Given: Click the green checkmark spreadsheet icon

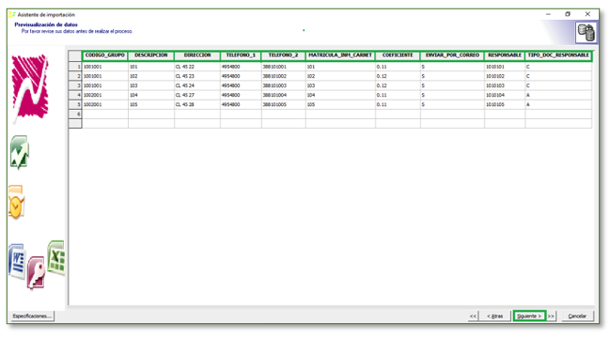Looking at the screenshot, I should coord(19,152).
